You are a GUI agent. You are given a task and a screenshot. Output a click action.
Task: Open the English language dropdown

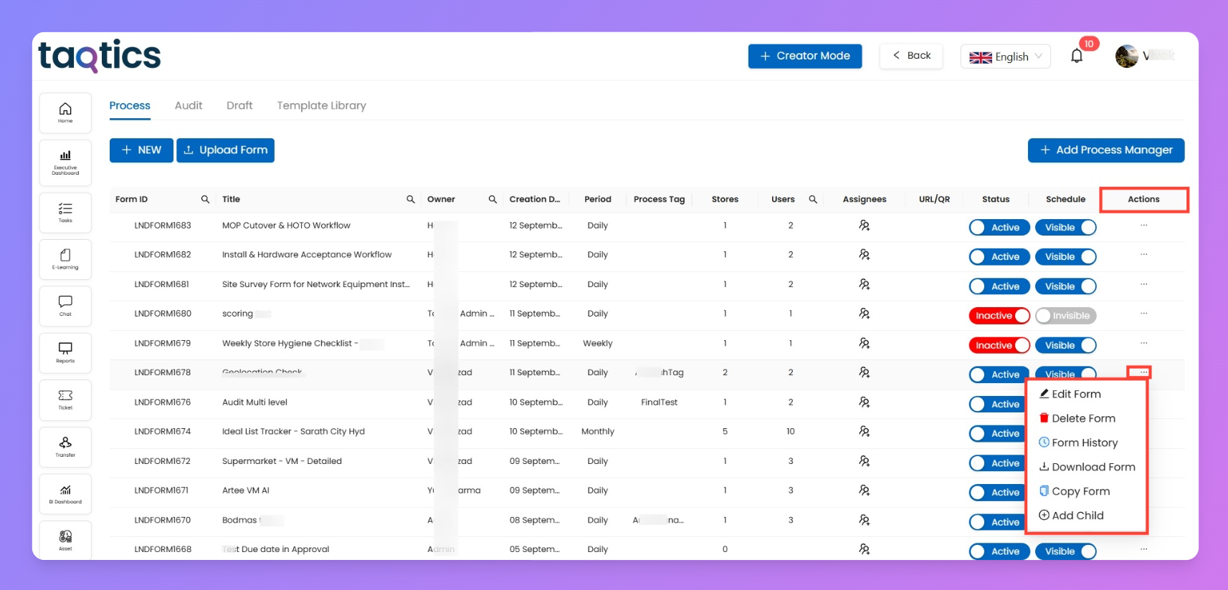point(1005,57)
